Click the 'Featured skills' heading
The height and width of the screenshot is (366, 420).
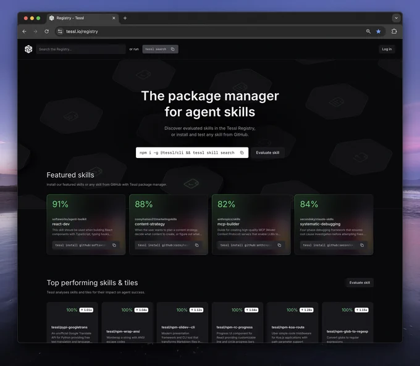[x=70, y=175]
